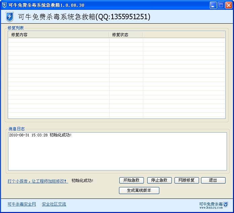Click the 修复列表 group label
This screenshot has height=213, width=234.
pos(16,28)
